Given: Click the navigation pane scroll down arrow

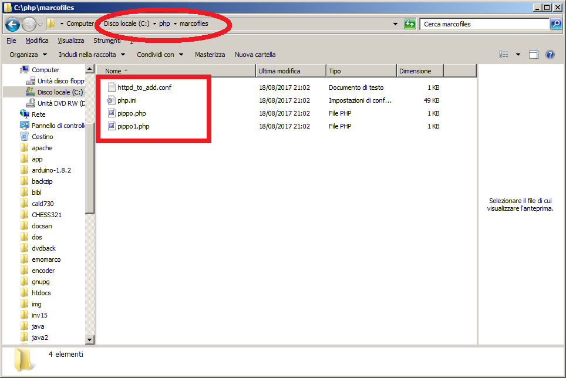Looking at the screenshot, I should (90, 339).
